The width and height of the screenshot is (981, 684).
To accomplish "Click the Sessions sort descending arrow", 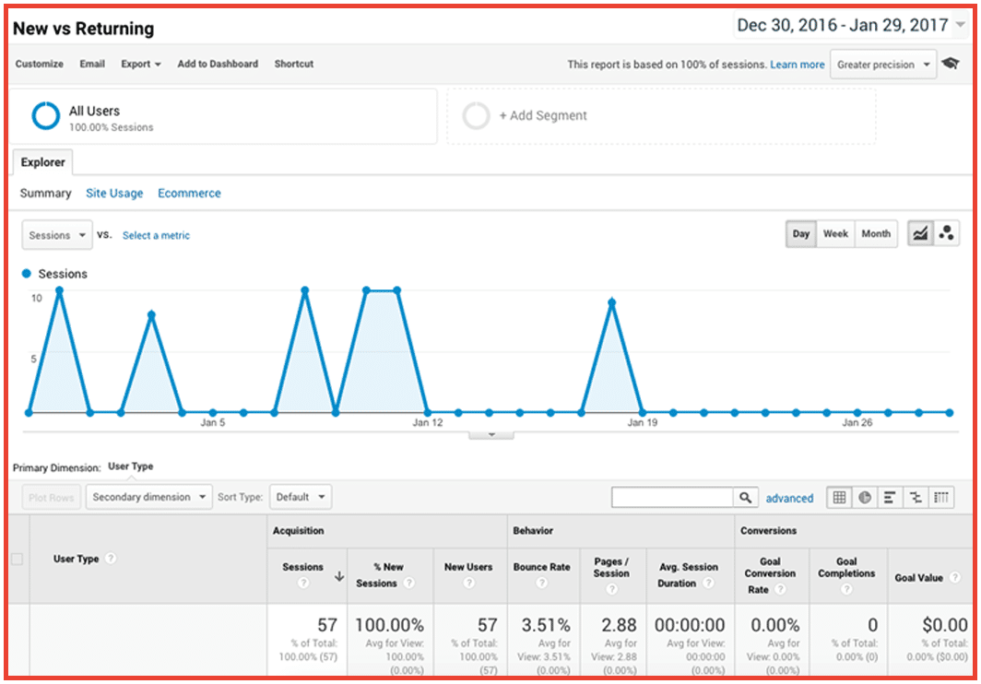I will coord(338,576).
